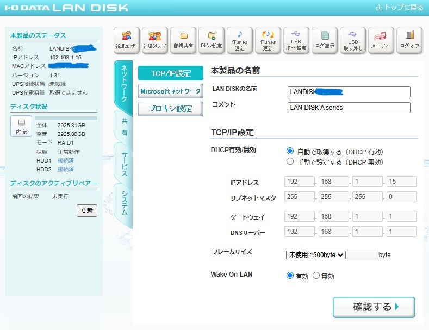
Task: Click the 更新 refresh button
Action: click(87, 210)
